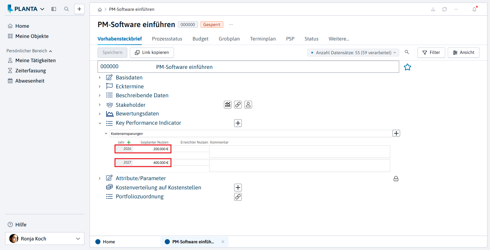Click the download icon in the top bar
The width and height of the screenshot is (490, 250).
point(433,9)
